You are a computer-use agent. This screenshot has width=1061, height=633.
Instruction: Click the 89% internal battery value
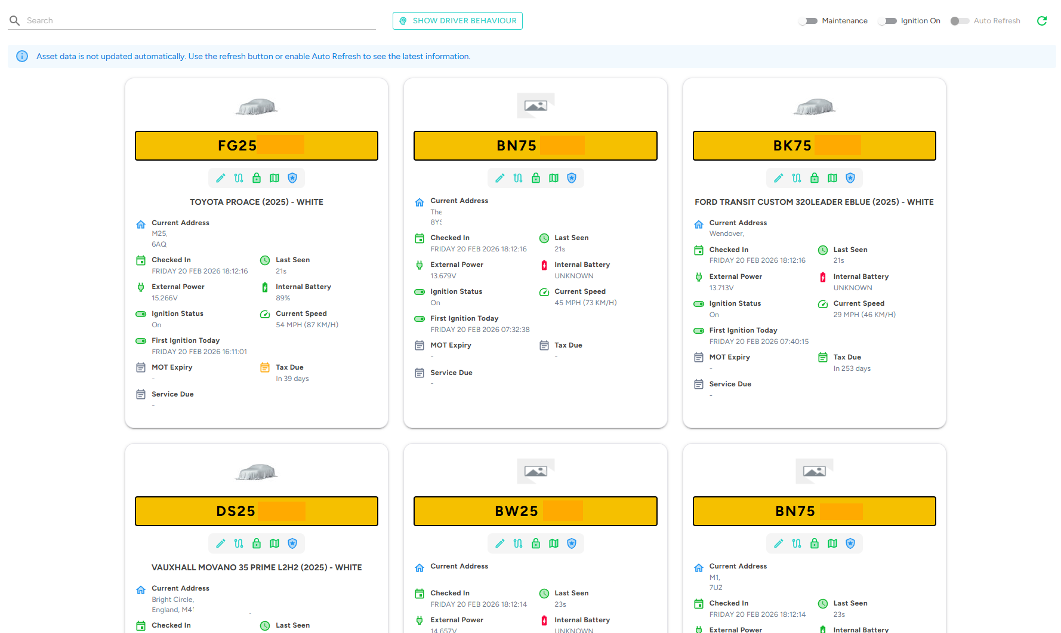[x=283, y=298]
